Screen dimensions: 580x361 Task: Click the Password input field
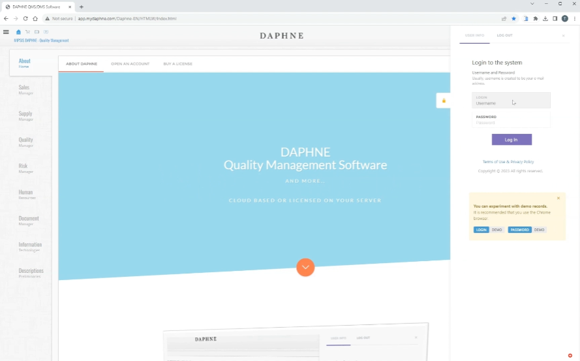point(511,120)
